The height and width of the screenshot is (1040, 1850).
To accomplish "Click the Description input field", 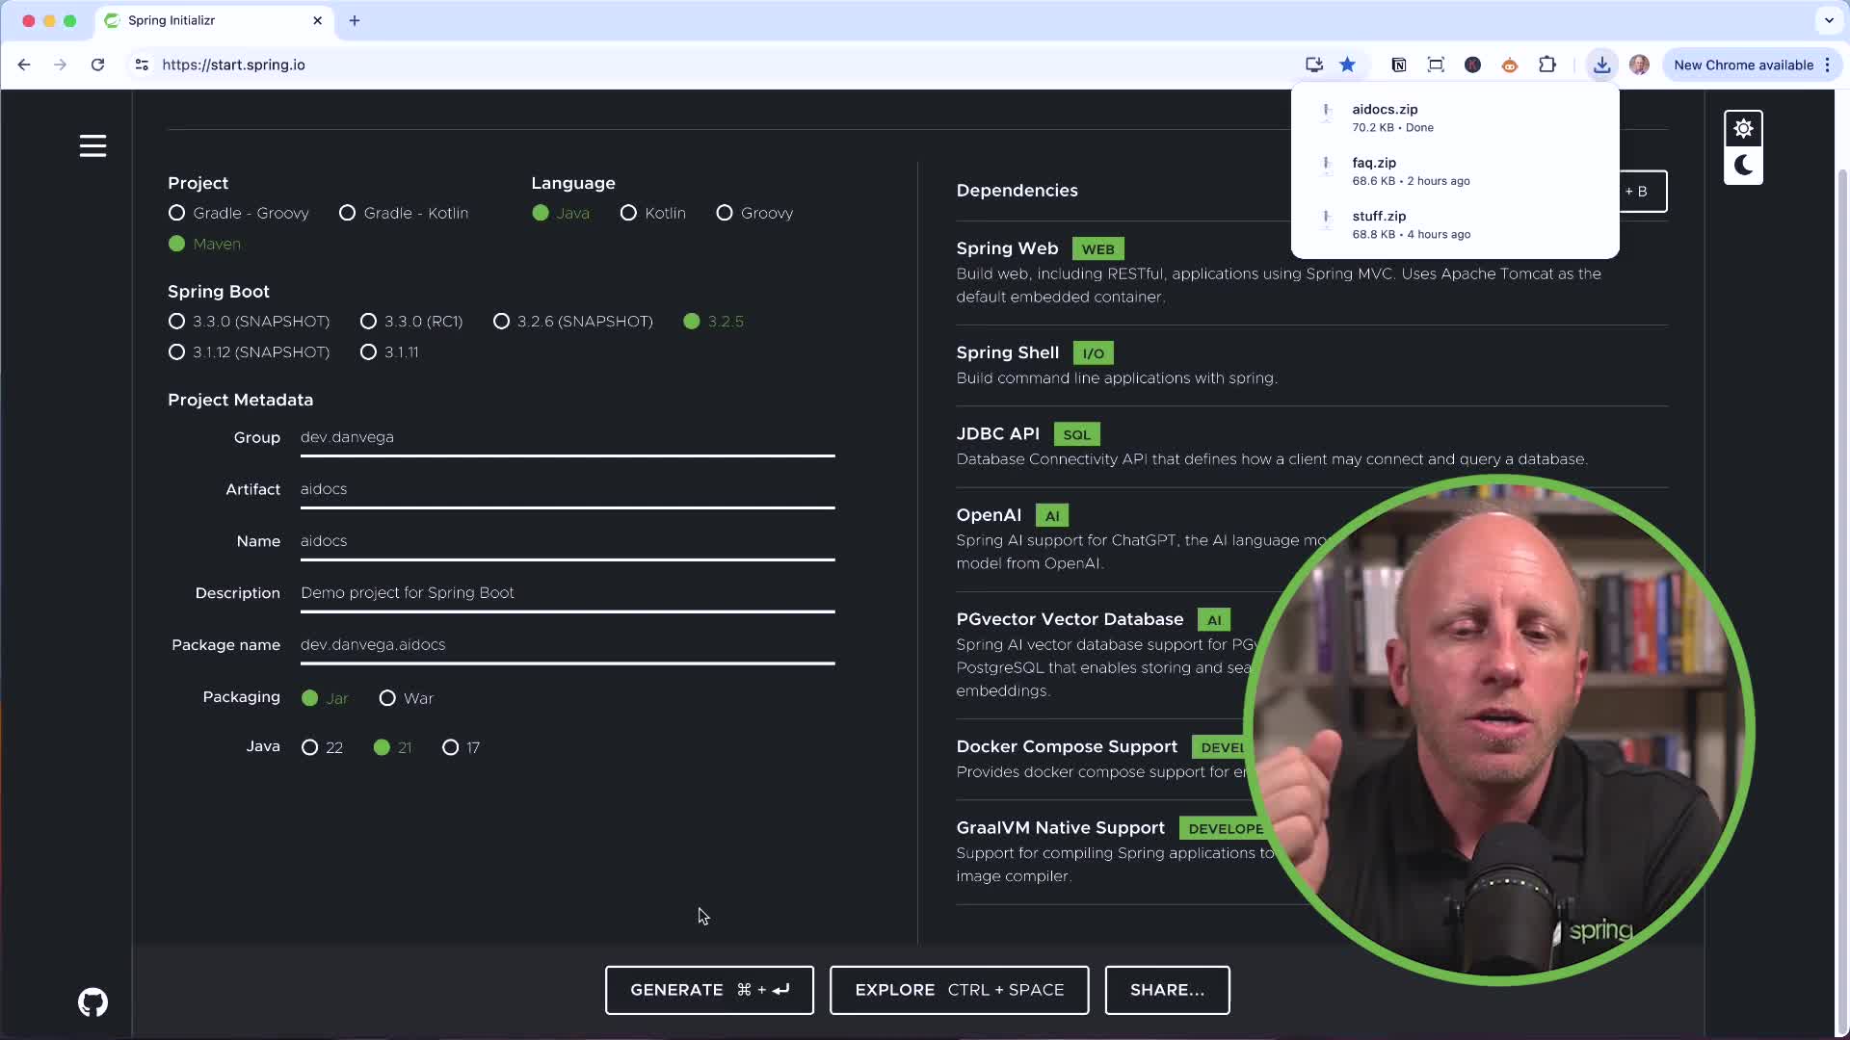I will [x=568, y=594].
